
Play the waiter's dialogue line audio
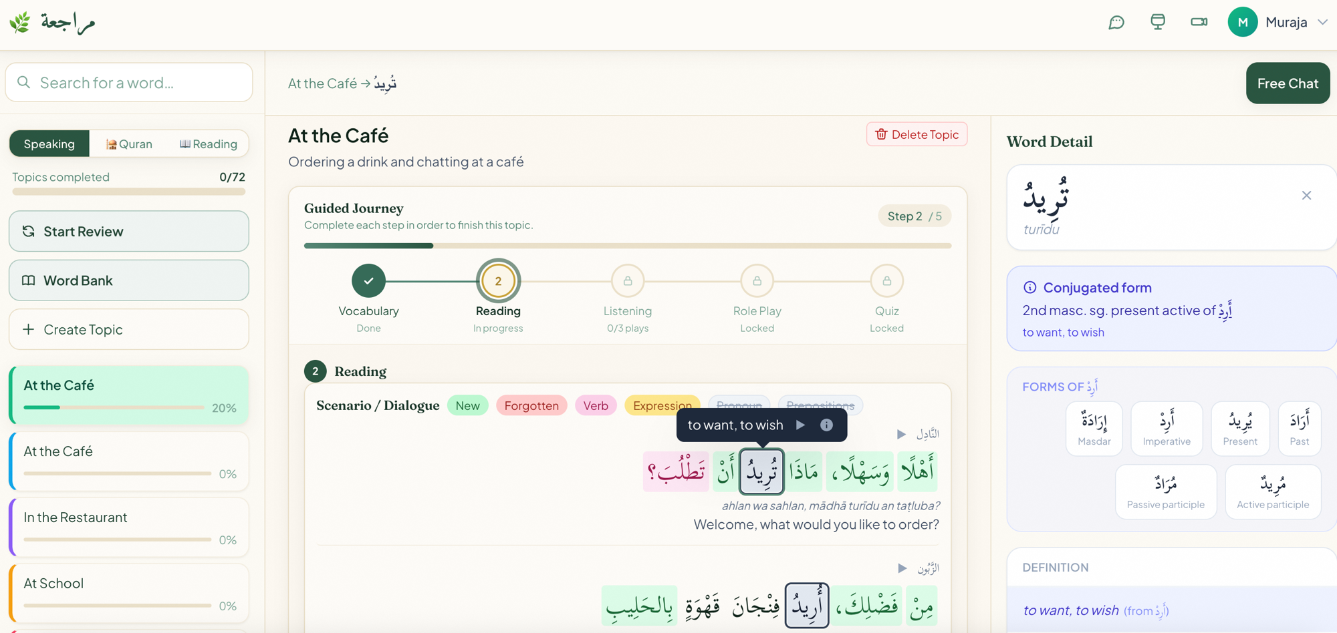tap(902, 434)
